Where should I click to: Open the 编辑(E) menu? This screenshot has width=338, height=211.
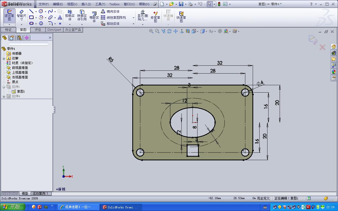[58, 4]
